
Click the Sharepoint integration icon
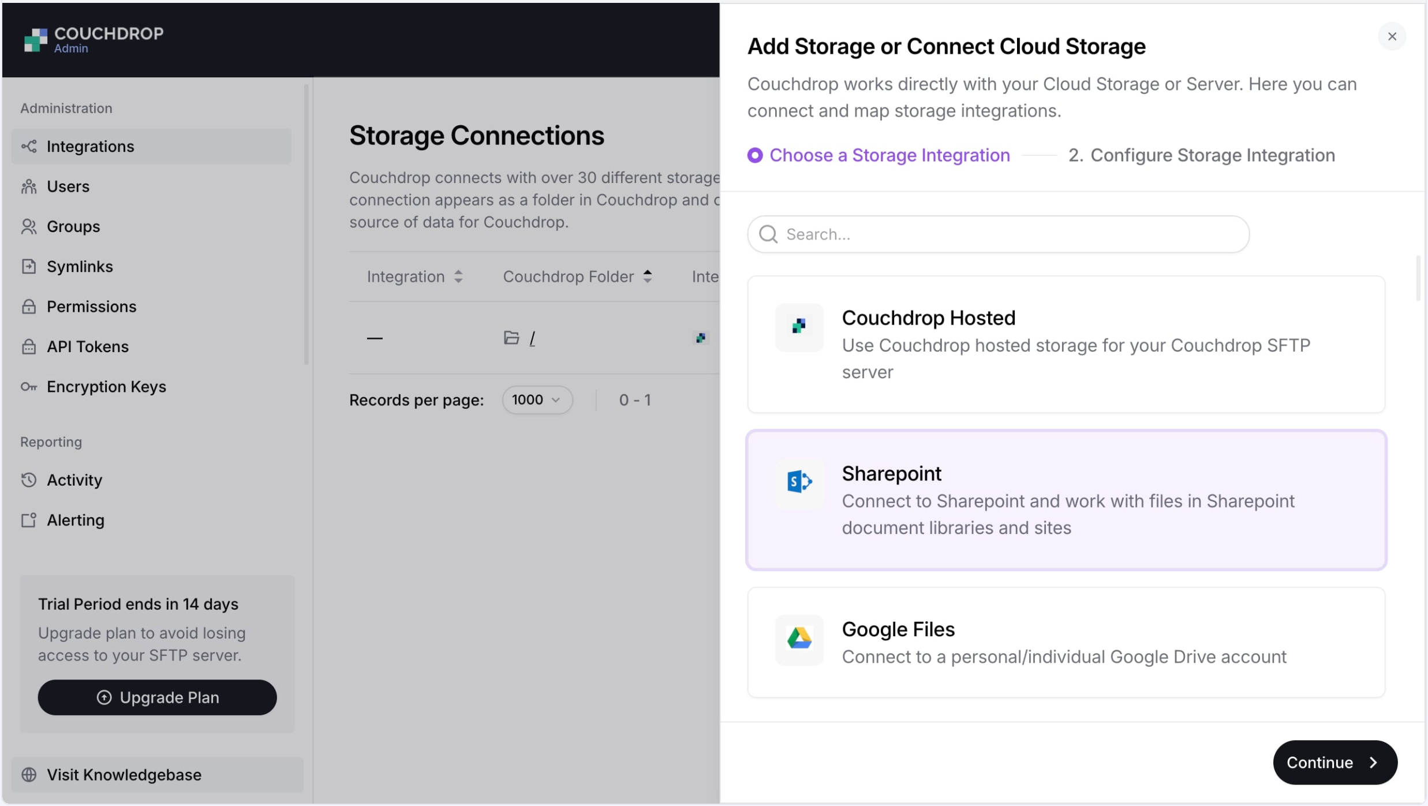(x=799, y=482)
